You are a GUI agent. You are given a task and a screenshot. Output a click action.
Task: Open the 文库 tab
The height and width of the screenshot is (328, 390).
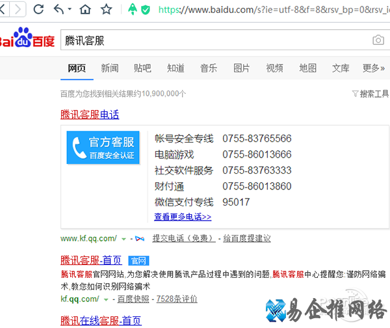pos(341,68)
